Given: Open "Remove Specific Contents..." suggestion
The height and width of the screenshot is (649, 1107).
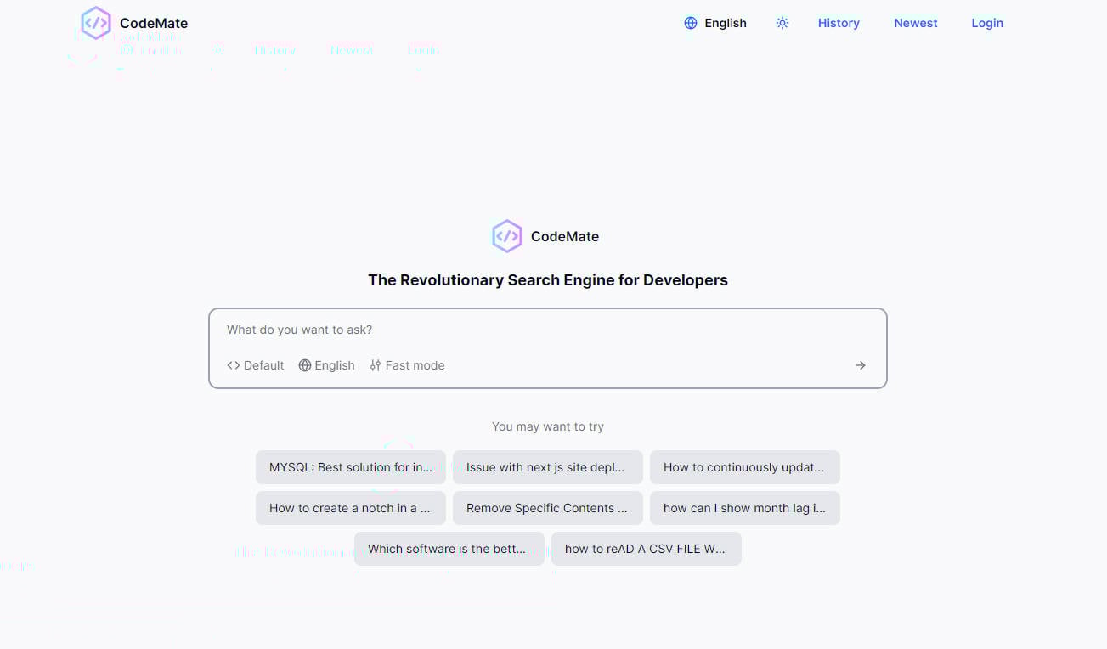Looking at the screenshot, I should coord(547,508).
